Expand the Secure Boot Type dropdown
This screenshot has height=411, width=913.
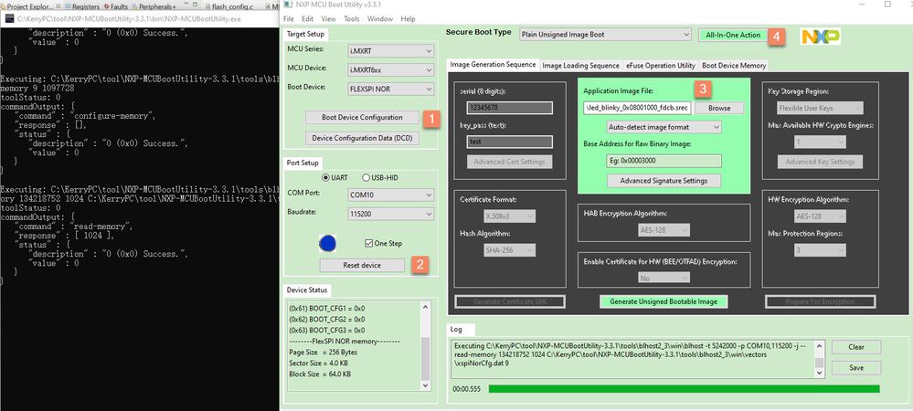click(605, 35)
